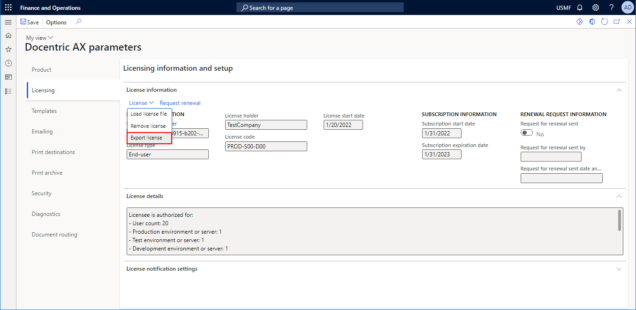Collapse the License information section
Viewport: 636px width, 310px height.
tap(619, 90)
